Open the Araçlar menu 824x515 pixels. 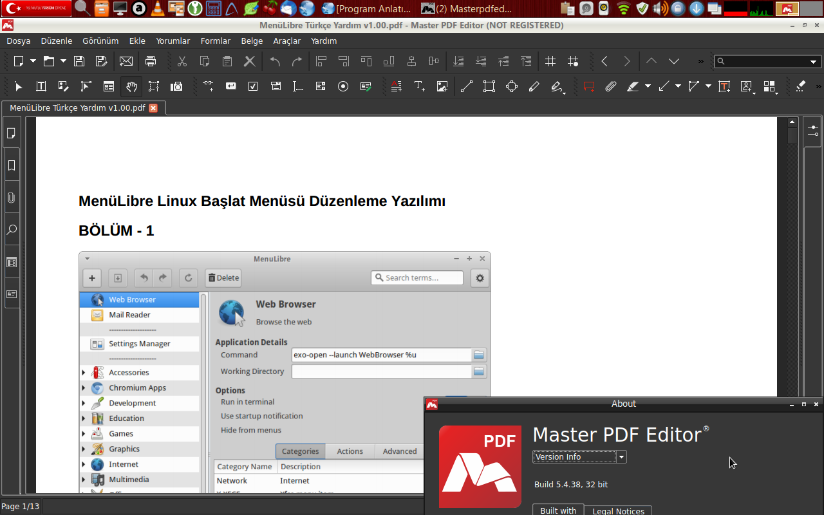[x=287, y=41]
